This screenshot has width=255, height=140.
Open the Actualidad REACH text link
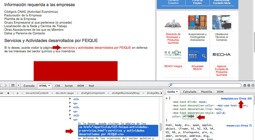click(197, 68)
